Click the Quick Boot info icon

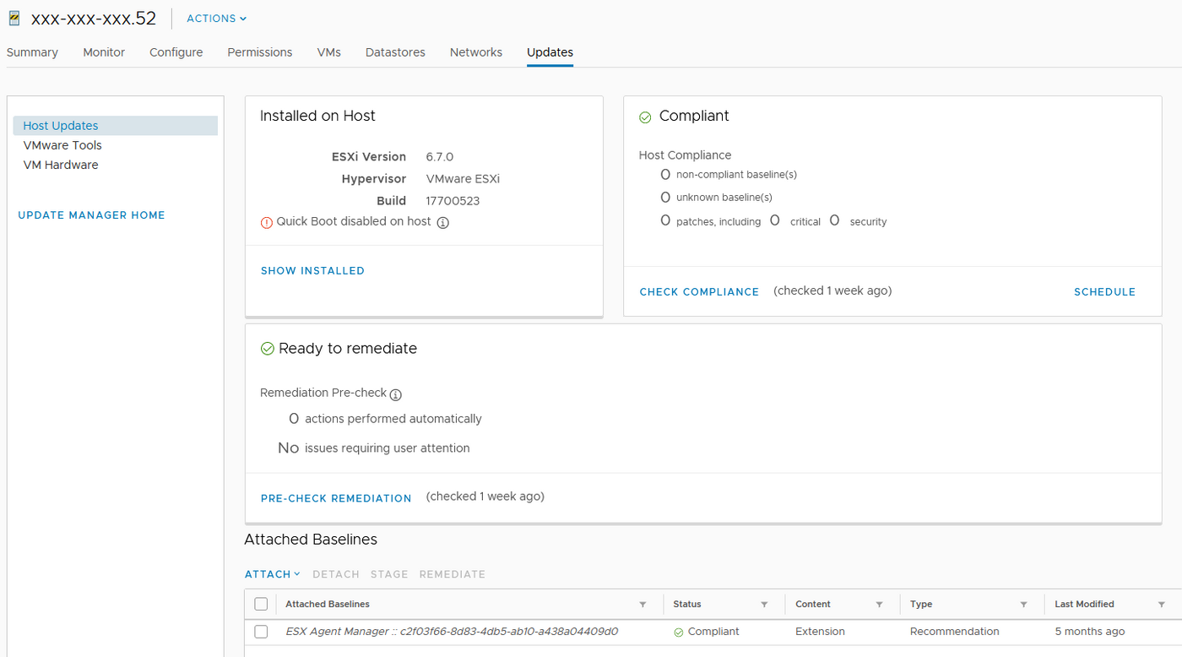443,223
